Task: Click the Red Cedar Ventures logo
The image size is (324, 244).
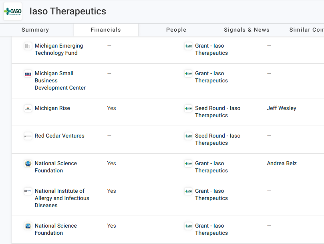Action: 28,136
